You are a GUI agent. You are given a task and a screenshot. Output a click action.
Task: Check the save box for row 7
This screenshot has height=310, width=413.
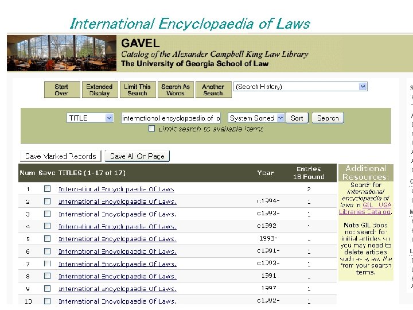48,263
